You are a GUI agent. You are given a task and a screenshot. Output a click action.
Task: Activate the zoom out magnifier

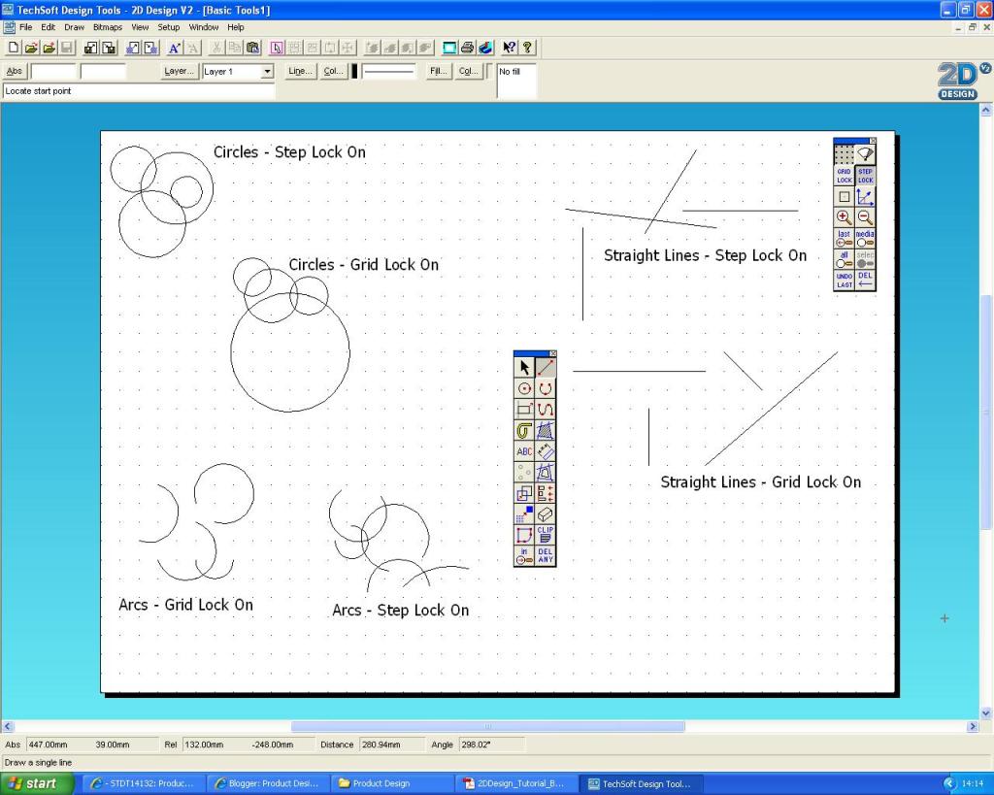point(864,217)
